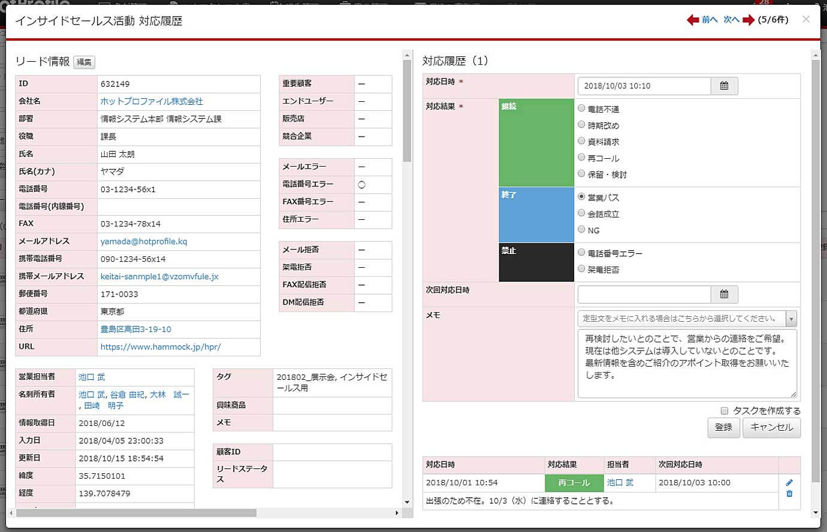
Task: Select the 電話番号エラー radio option
Action: (581, 253)
